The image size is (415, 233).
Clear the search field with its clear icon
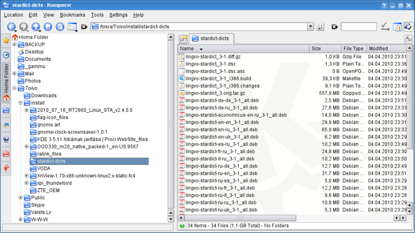point(335,27)
